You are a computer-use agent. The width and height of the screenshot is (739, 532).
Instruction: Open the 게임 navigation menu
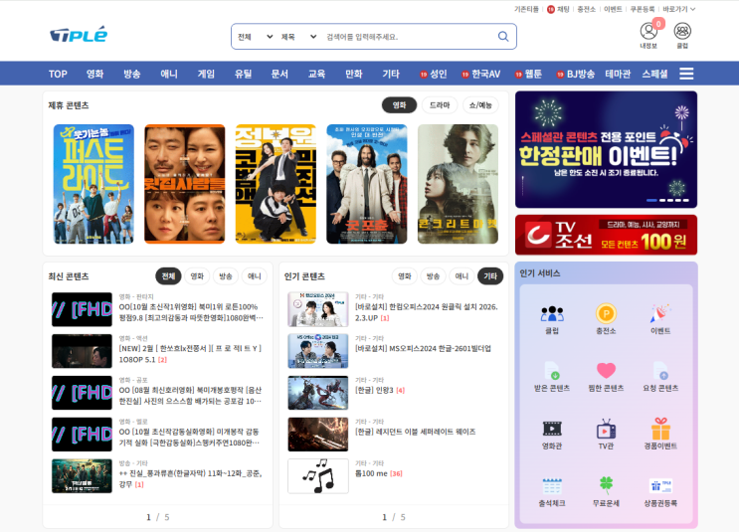206,74
